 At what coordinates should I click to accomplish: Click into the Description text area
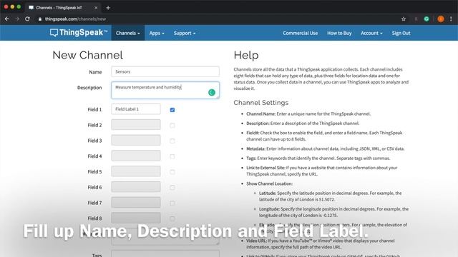[x=165, y=90]
